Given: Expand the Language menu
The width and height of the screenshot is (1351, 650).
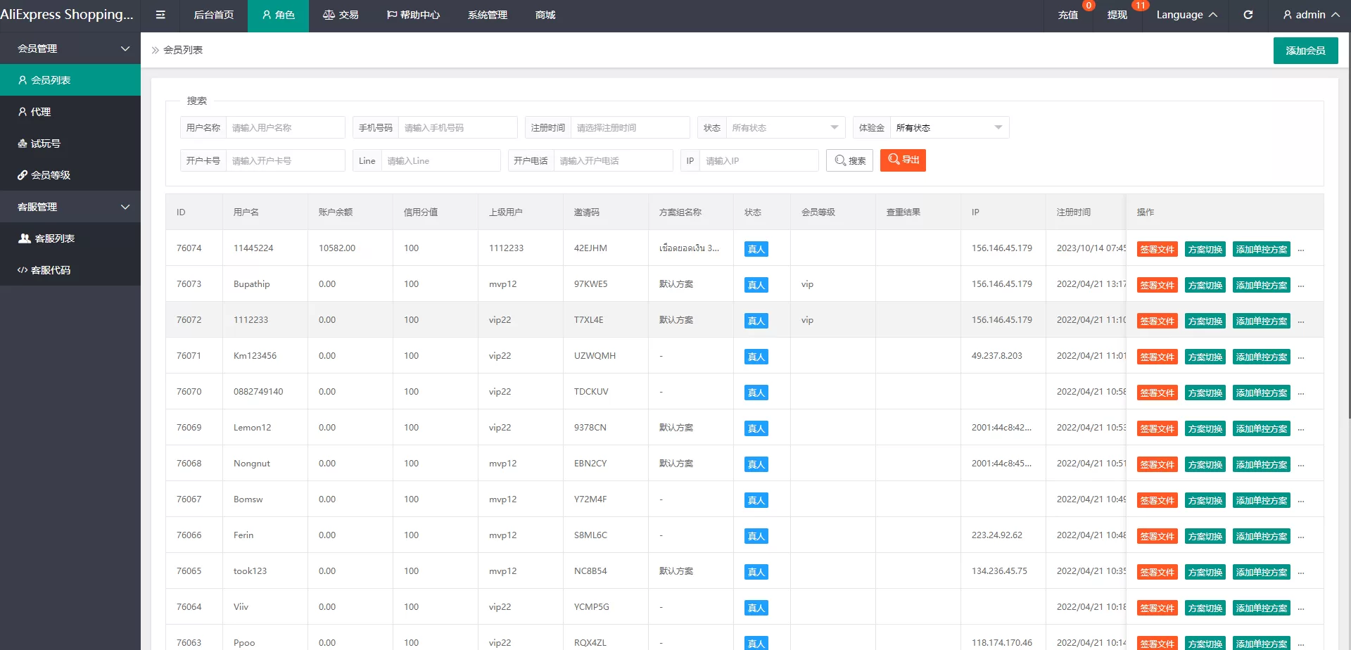Looking at the screenshot, I should tap(1186, 15).
